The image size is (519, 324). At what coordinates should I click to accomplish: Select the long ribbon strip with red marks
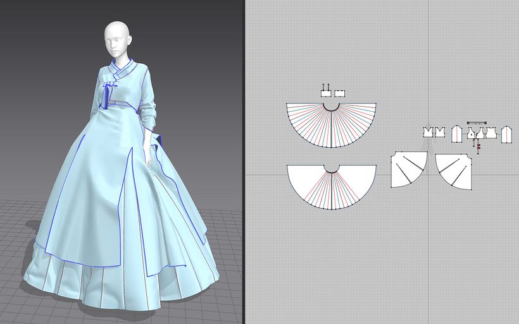click(x=478, y=146)
